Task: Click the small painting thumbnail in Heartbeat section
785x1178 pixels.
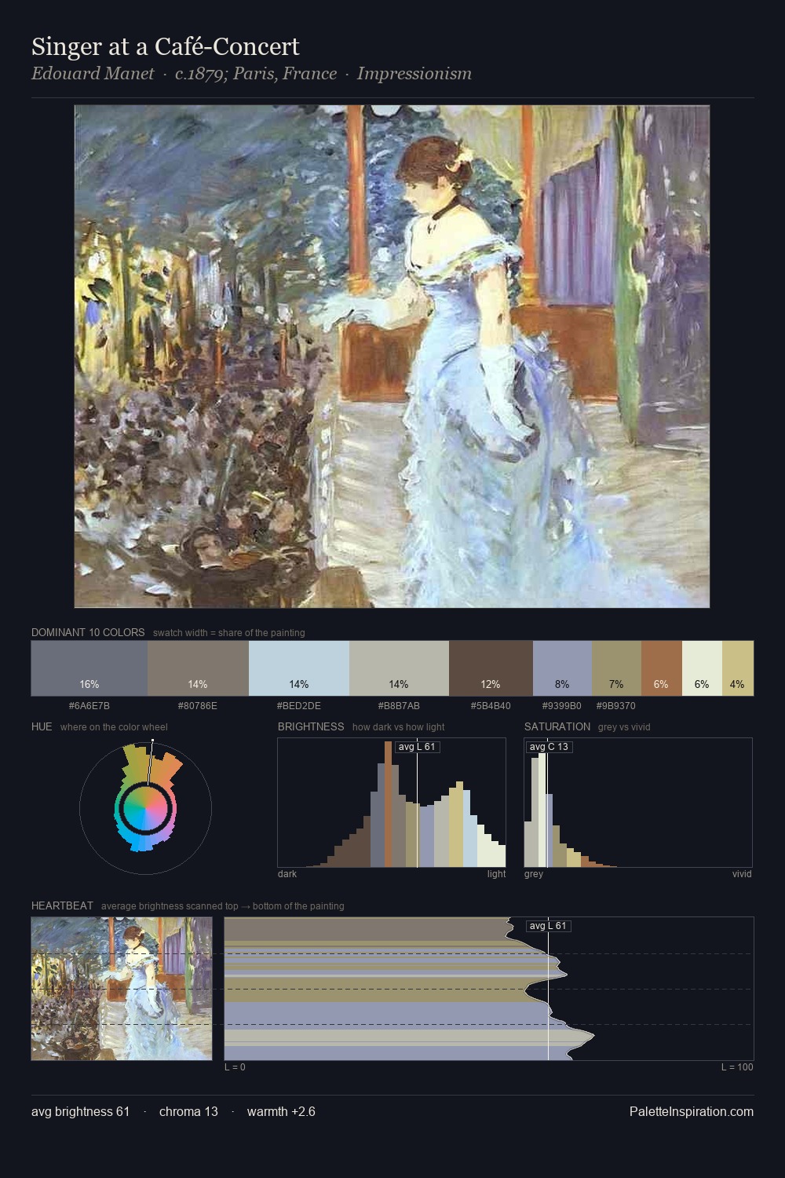Action: (122, 989)
